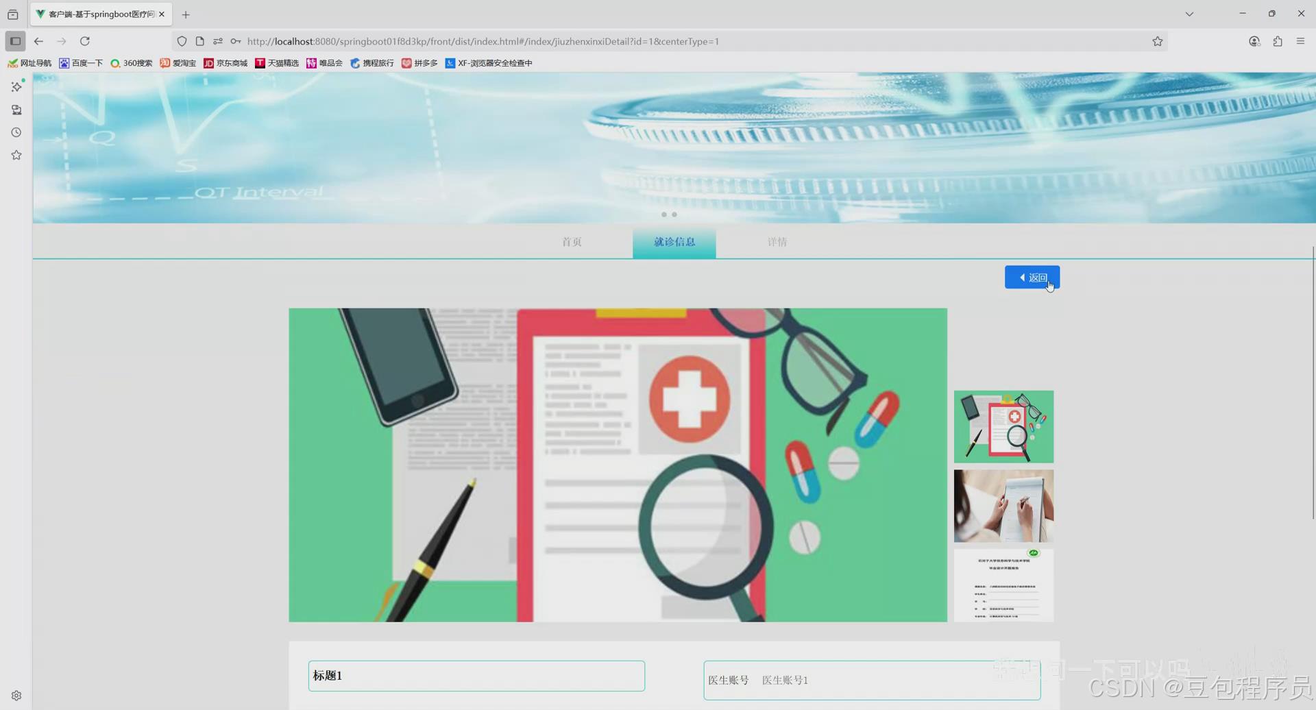Open the 京东商城 bookmark
The width and height of the screenshot is (1316, 710).
click(226, 63)
